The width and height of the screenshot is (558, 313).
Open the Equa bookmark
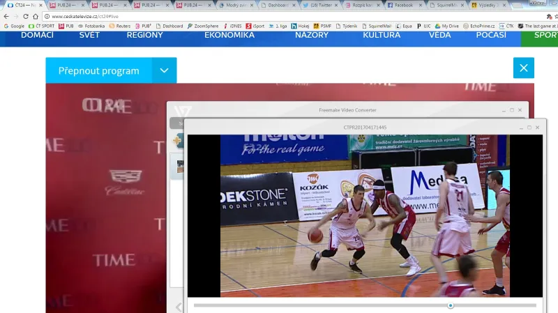click(x=404, y=26)
